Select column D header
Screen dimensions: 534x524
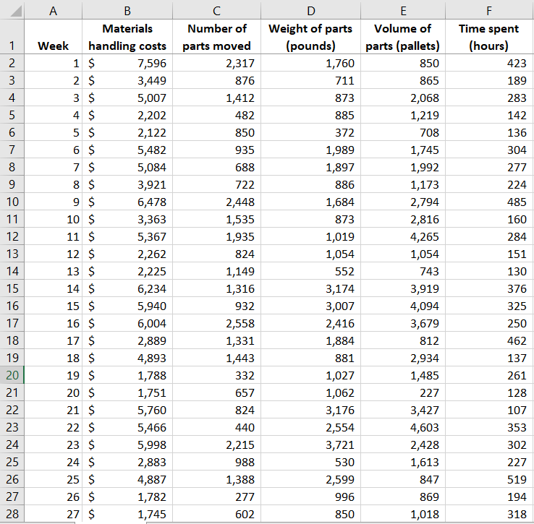tap(310, 11)
